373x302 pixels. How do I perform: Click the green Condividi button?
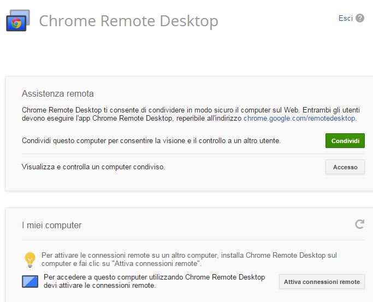(x=345, y=141)
